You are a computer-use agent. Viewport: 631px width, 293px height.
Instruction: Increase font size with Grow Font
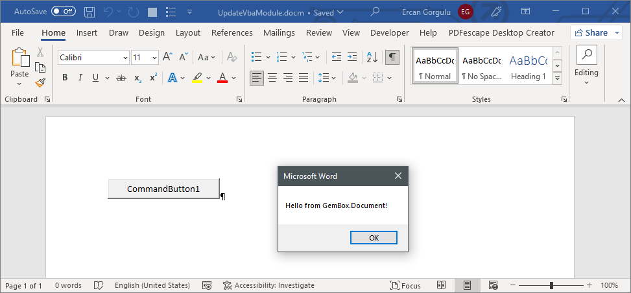[167, 57]
